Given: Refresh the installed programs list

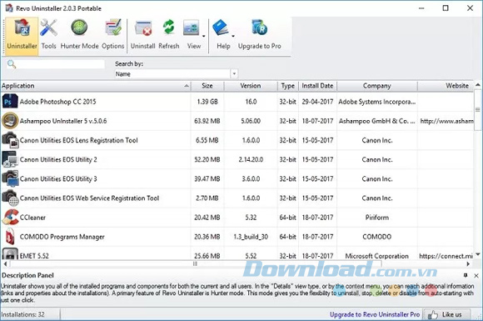Looking at the screenshot, I should point(169,34).
